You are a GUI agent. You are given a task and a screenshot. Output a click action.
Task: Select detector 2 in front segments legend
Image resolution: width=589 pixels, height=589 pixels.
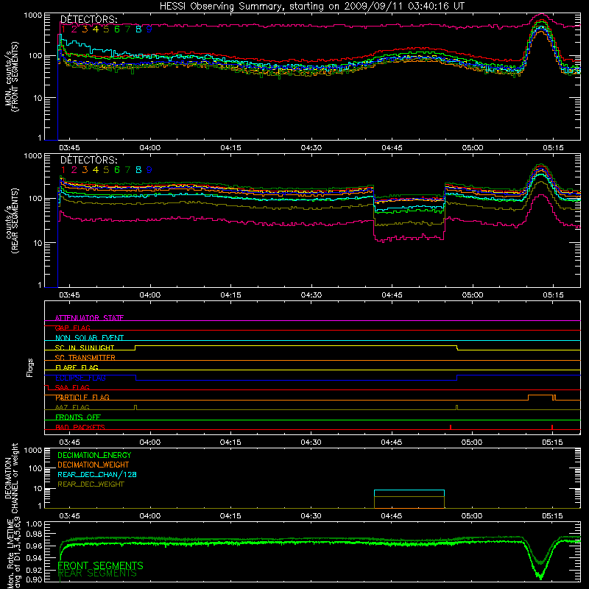click(x=74, y=29)
